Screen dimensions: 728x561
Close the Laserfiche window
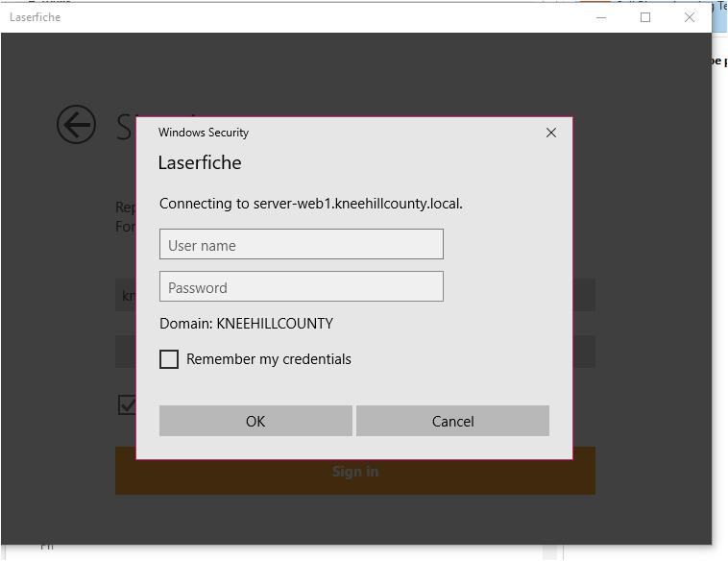pos(690,17)
